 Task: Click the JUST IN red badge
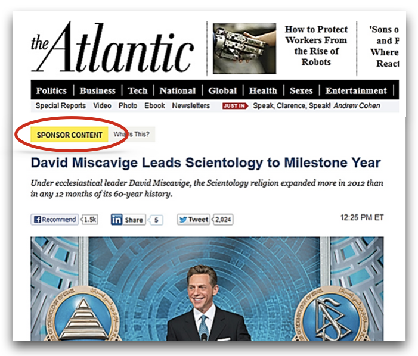[x=235, y=106]
